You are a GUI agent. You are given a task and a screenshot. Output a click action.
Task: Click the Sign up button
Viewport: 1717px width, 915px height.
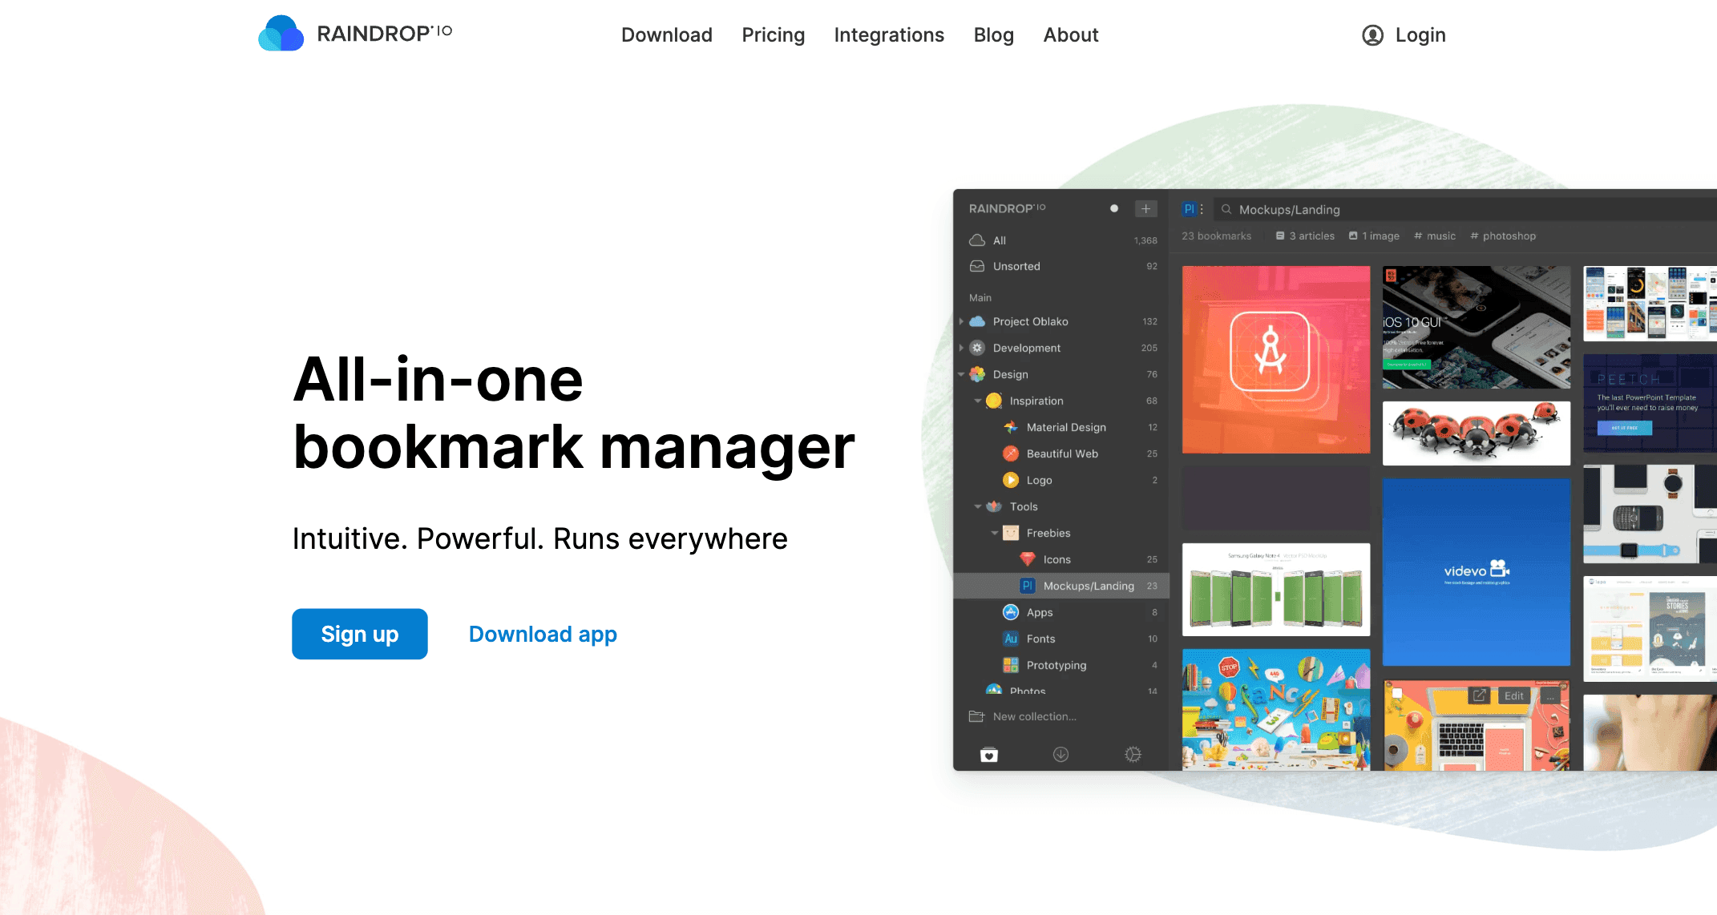tap(360, 634)
